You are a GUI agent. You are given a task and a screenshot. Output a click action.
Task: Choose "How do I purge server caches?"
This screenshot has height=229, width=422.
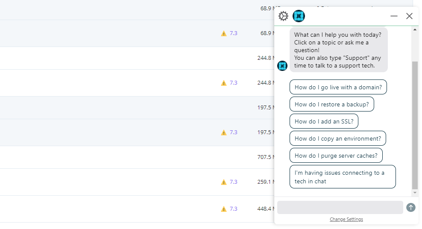point(336,156)
